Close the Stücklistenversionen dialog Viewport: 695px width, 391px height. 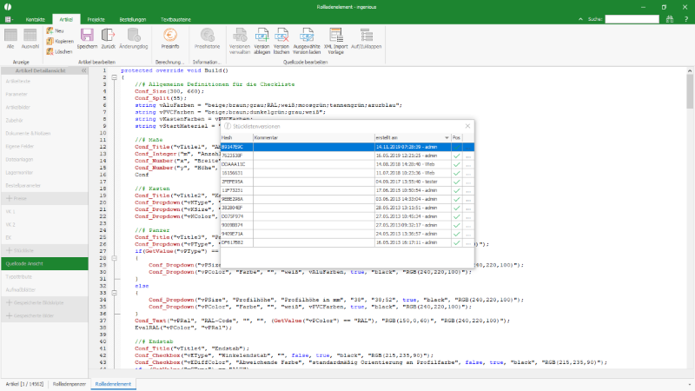(x=467, y=126)
